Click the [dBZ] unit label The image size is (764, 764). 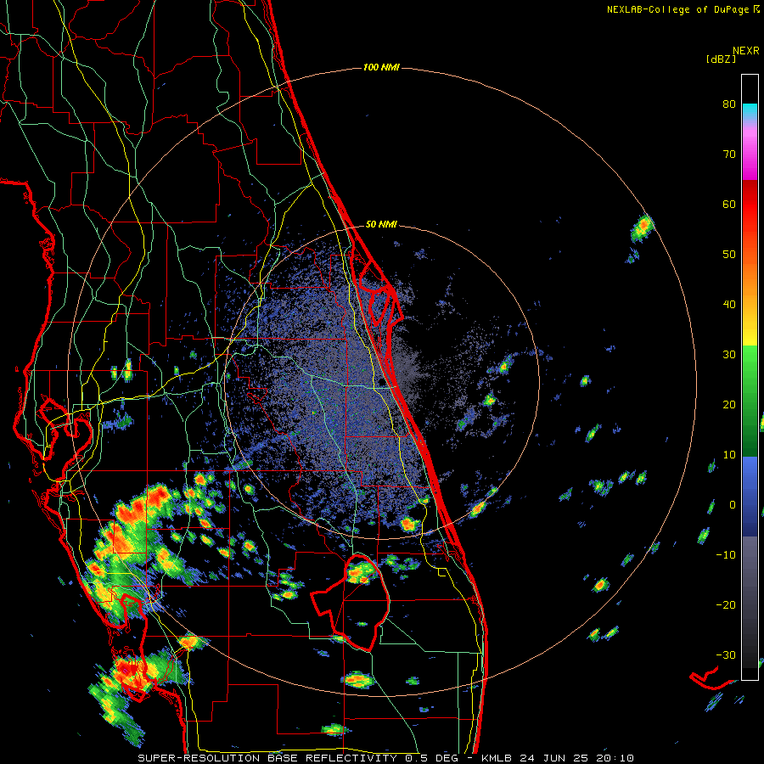(721, 59)
